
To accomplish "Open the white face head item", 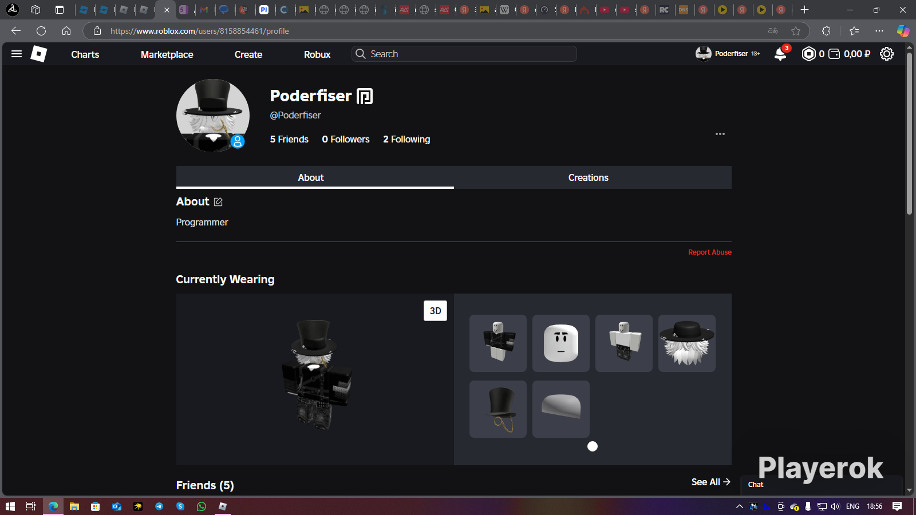I will 561,343.
